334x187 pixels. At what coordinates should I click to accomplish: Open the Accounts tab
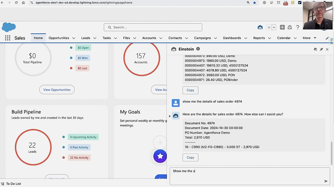149,38
